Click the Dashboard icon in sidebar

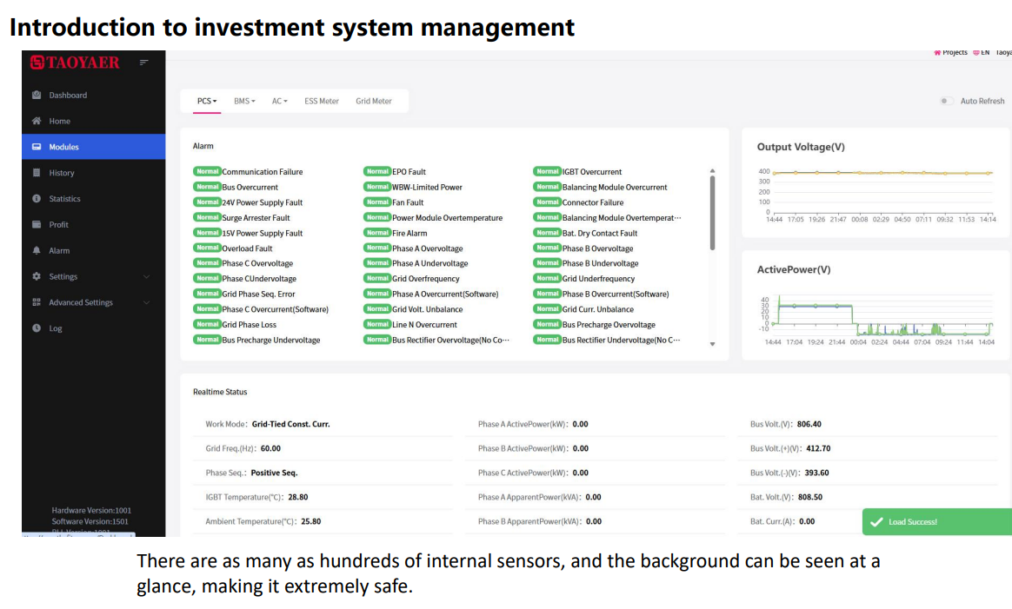click(37, 96)
